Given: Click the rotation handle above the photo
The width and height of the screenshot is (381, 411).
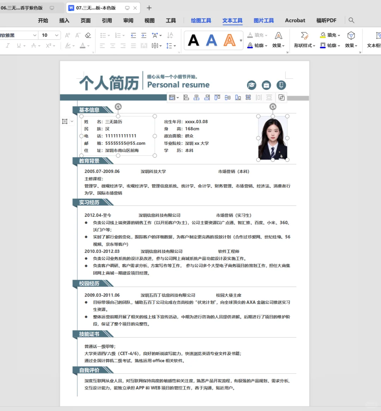Looking at the screenshot, I should click(x=273, y=107).
